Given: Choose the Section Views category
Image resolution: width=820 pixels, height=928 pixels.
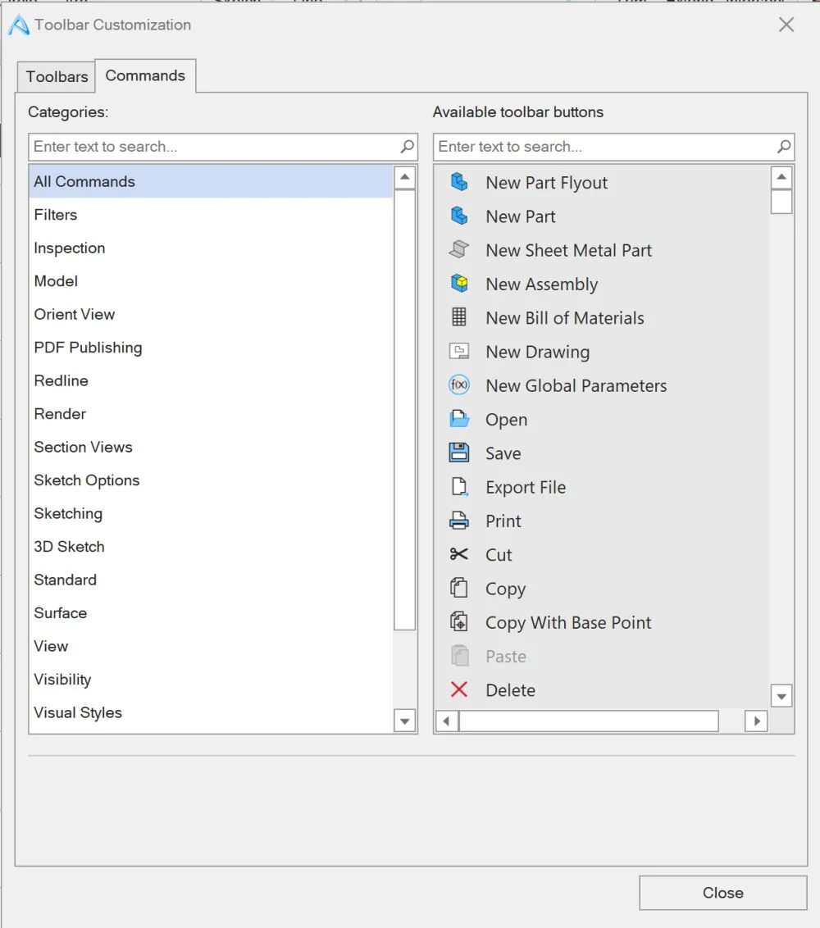Looking at the screenshot, I should 211,446.
